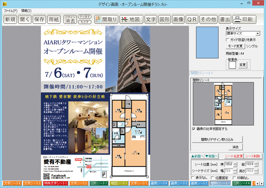This screenshot has height=188, width=266.
Task: Tick the 位置固定 checkbox
Action: point(212,178)
